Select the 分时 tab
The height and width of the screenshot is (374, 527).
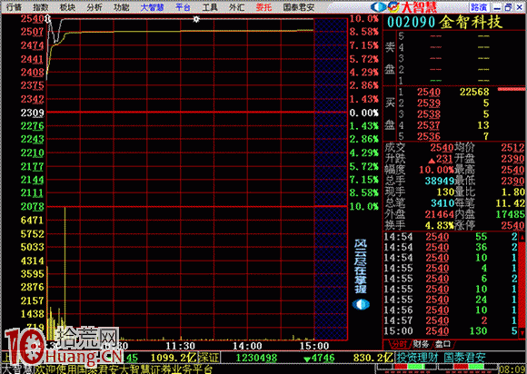[399, 344]
